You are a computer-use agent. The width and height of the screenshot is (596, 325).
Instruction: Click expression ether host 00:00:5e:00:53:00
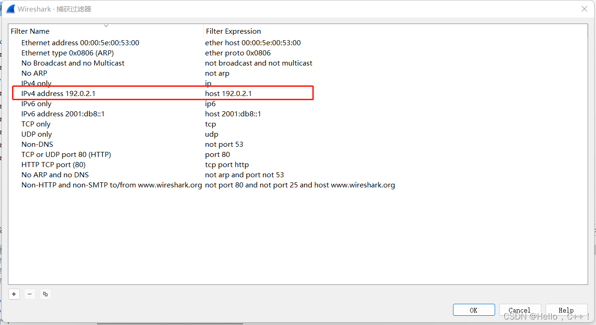(x=253, y=42)
